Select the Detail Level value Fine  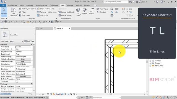[23, 54]
